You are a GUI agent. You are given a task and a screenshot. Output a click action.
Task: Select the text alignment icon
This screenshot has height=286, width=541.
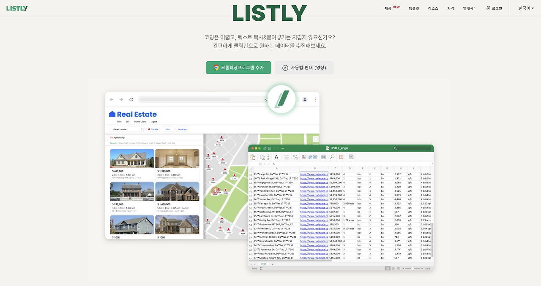coord(286,157)
